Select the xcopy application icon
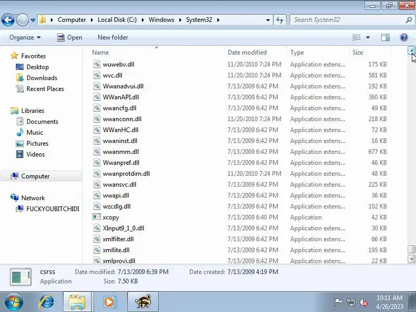This screenshot has width=416, height=312. click(97, 217)
